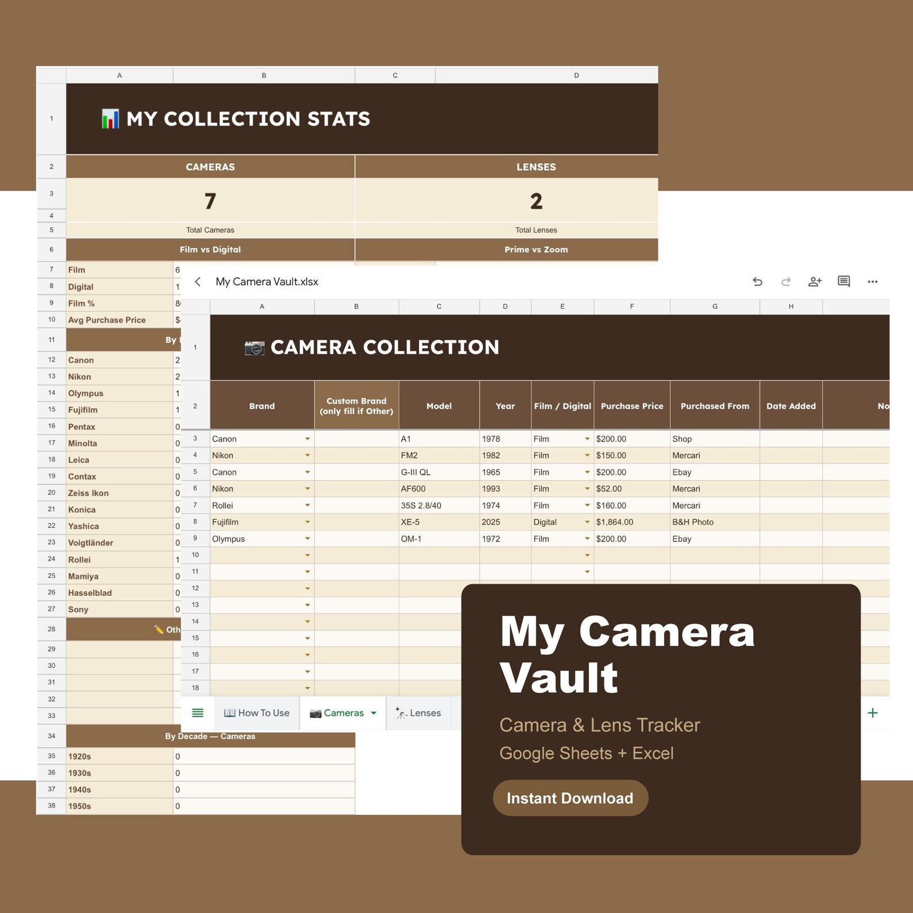This screenshot has height=913, width=913.
Task: Open the share / add person icon
Action: tap(815, 282)
